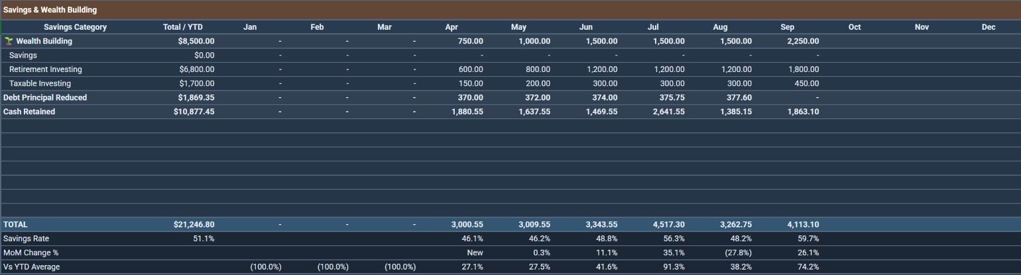Click the MoM Change % row label

click(32, 253)
